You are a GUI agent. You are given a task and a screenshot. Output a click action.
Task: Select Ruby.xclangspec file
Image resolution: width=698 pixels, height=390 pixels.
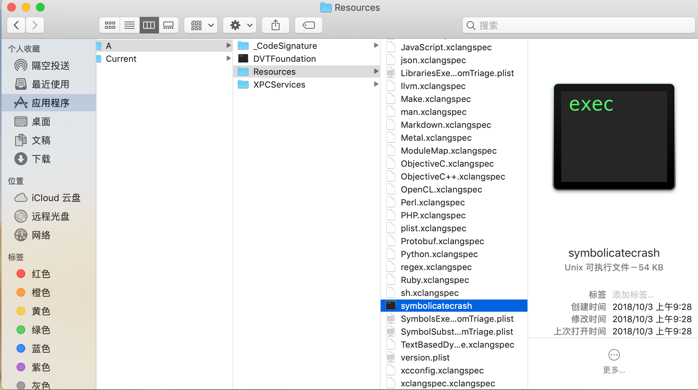coord(454,280)
